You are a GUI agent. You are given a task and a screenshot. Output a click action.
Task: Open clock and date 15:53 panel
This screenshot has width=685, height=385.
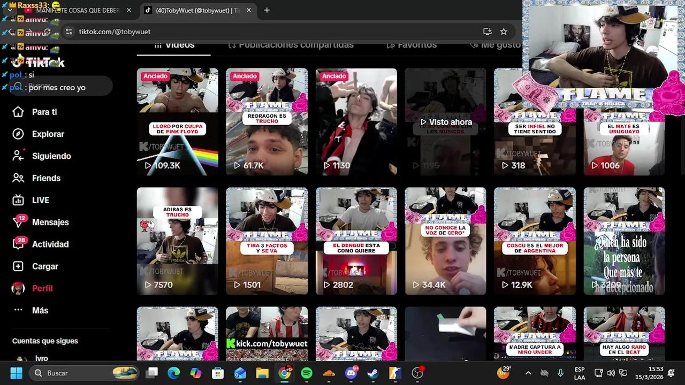[x=648, y=373]
